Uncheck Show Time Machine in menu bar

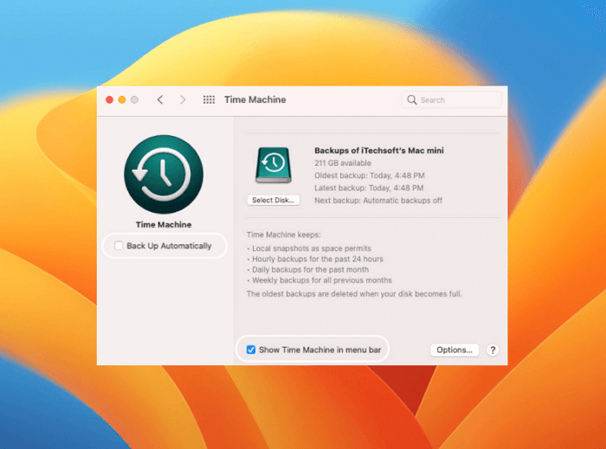pos(251,350)
